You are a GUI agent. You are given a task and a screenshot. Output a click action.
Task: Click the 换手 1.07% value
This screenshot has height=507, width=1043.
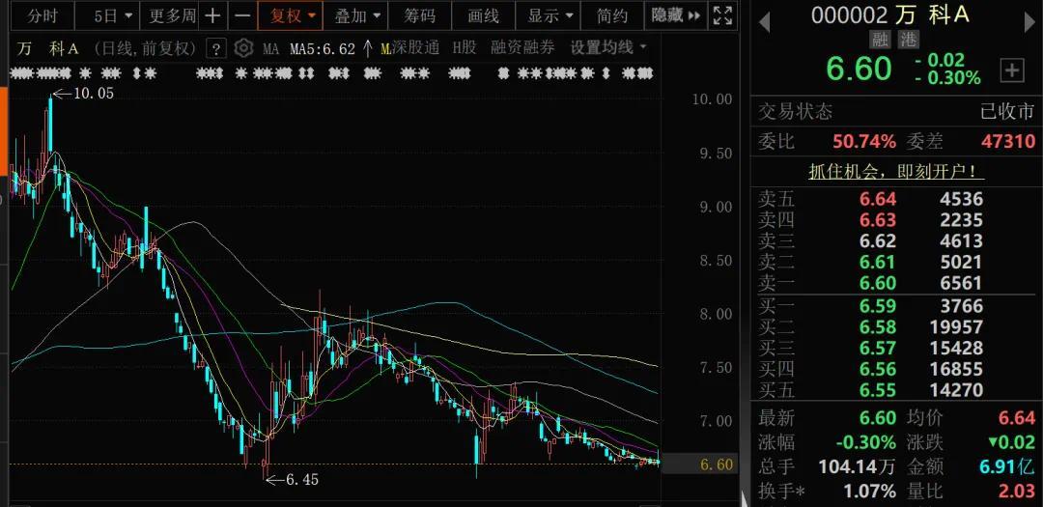869,492
